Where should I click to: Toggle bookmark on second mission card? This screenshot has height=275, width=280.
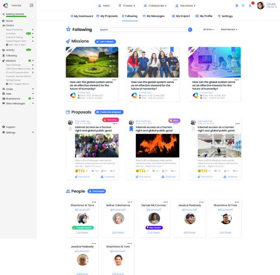[x=172, y=49]
